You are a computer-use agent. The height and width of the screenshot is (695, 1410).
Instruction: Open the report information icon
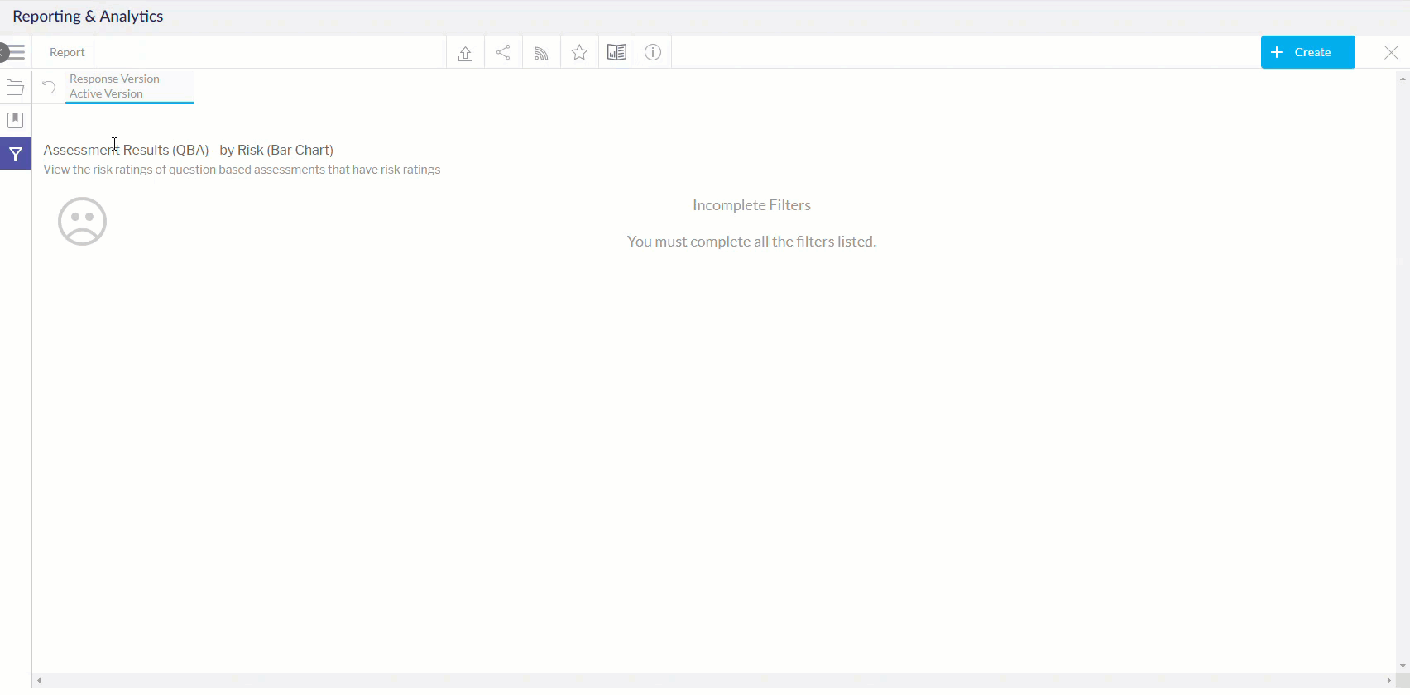[653, 53]
